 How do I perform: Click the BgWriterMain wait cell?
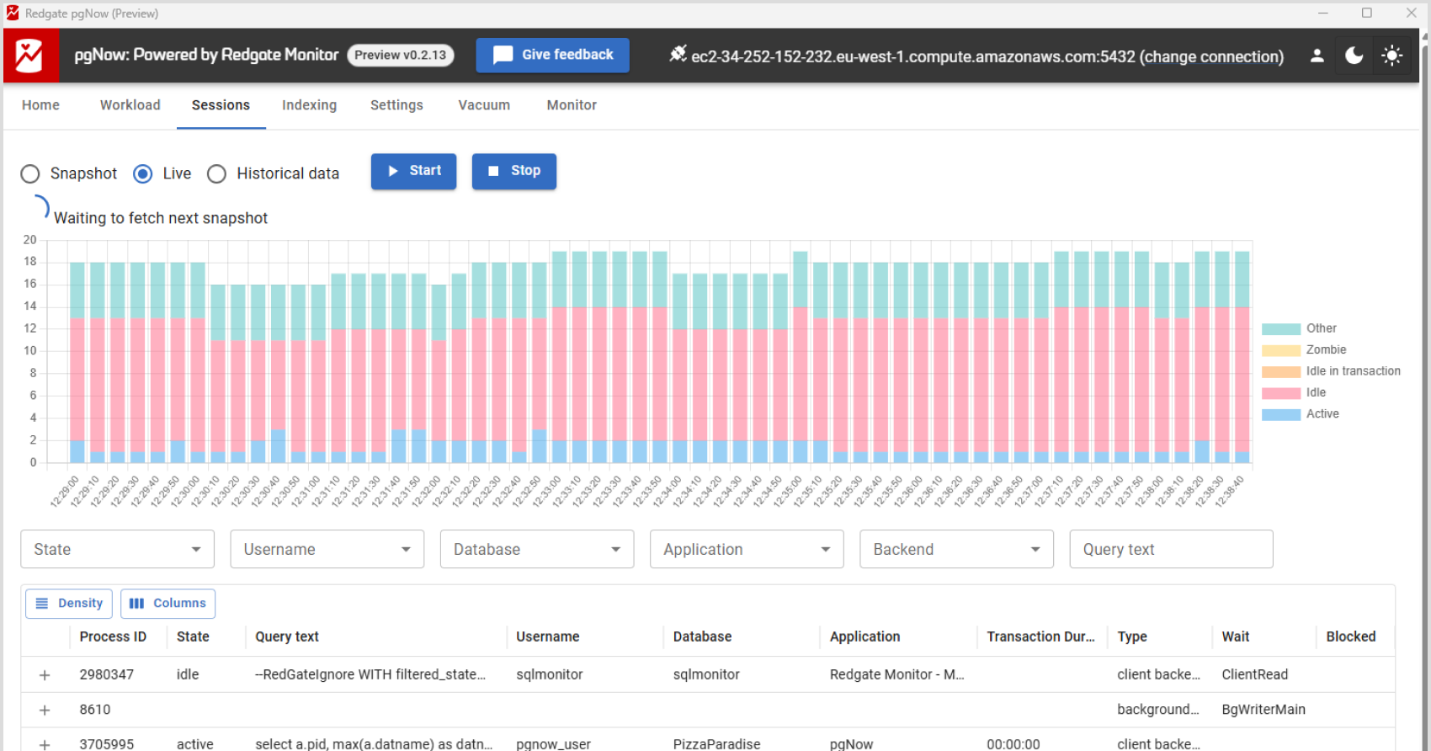[1263, 710]
